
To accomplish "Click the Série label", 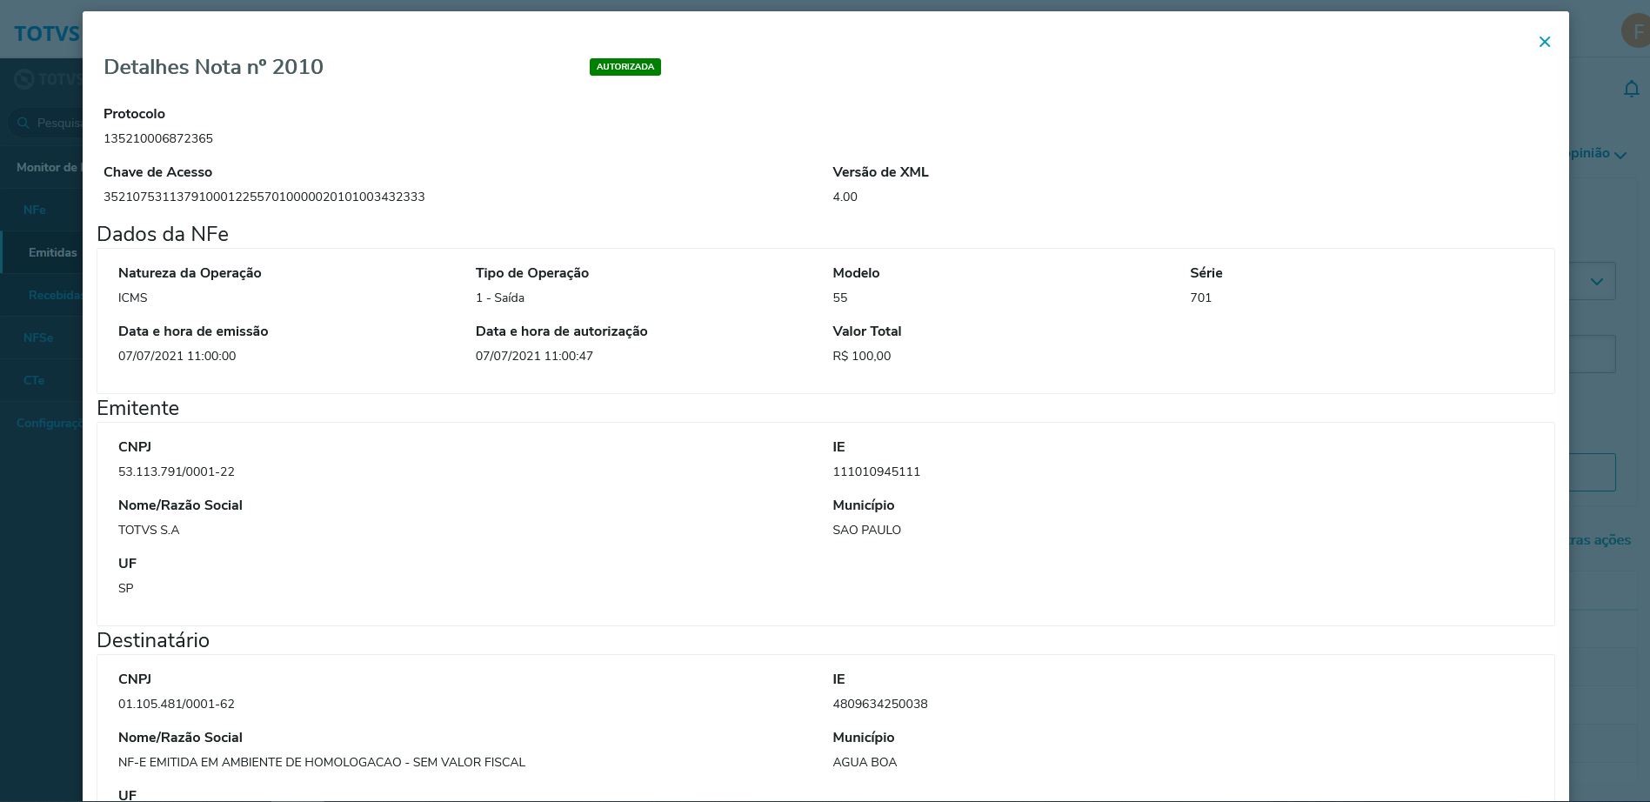I will pyautogui.click(x=1206, y=273).
